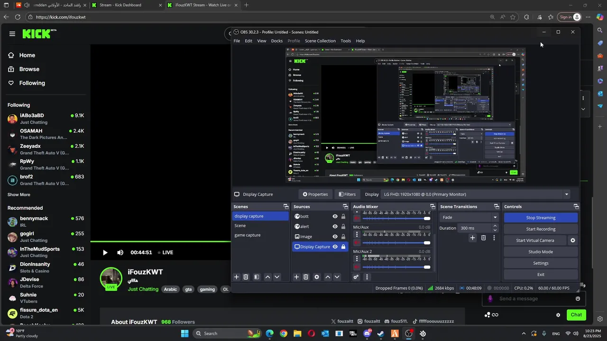This screenshot has width=607, height=341.
Task: Open OBS Settings from Controls
Action: [x=541, y=263]
